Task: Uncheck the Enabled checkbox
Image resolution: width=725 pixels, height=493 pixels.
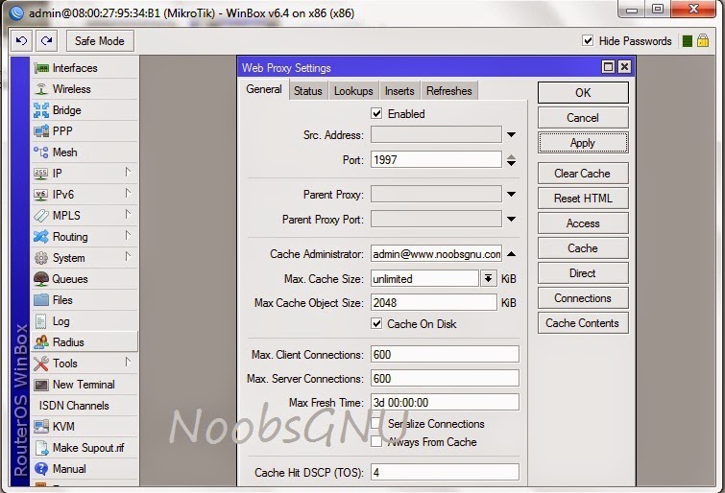Action: [x=376, y=114]
